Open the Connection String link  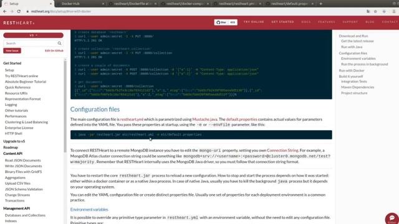point(282,151)
